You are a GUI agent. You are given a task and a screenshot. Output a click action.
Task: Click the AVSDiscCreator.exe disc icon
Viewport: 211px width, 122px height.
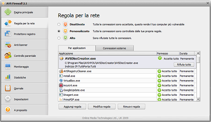coord(61,58)
